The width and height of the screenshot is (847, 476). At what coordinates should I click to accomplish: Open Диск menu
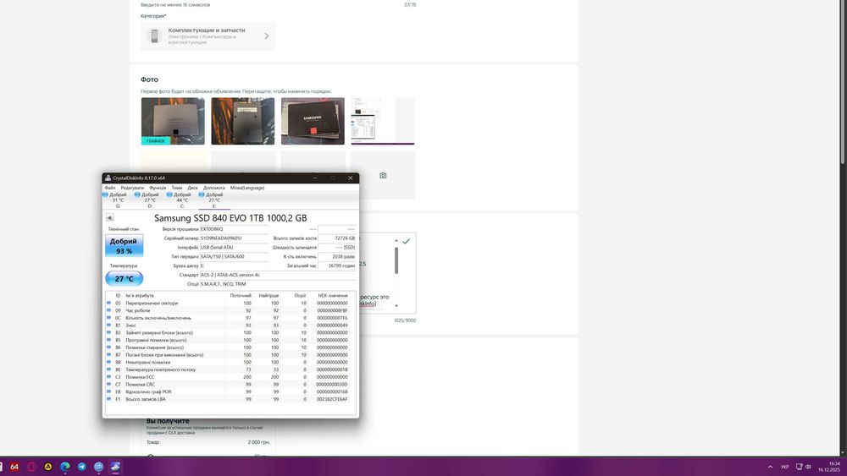click(x=193, y=188)
